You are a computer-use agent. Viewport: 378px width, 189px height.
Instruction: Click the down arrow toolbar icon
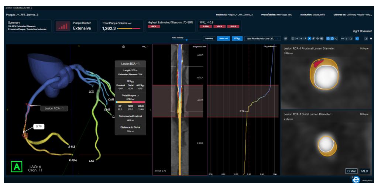coord(301,38)
